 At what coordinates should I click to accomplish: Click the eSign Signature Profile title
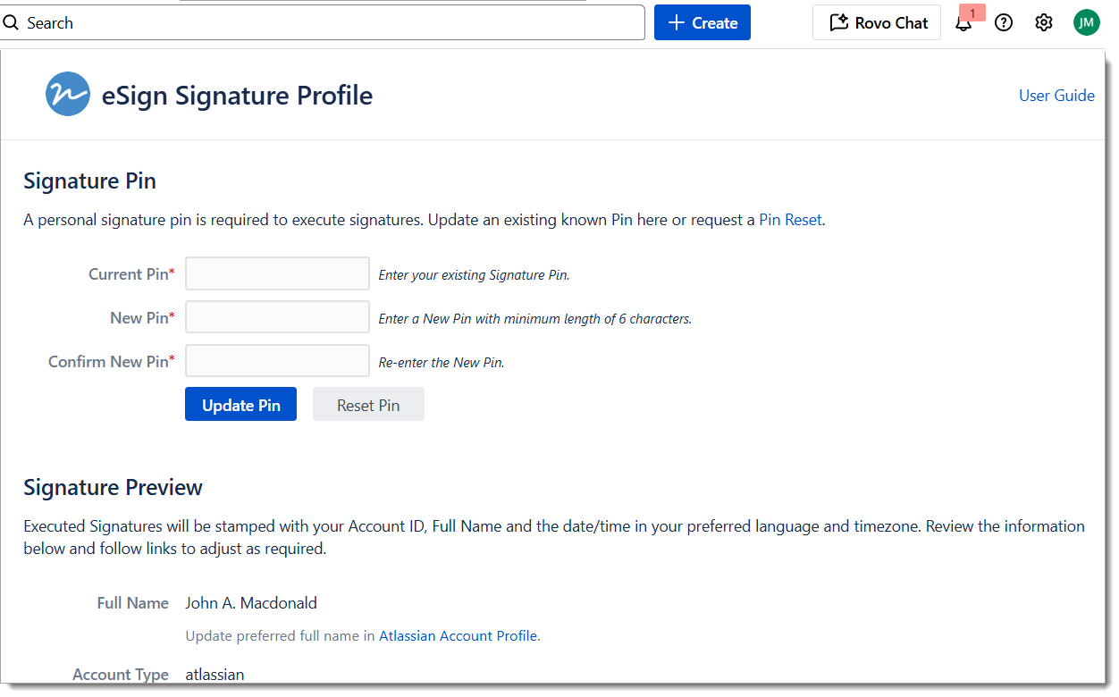pos(237,96)
